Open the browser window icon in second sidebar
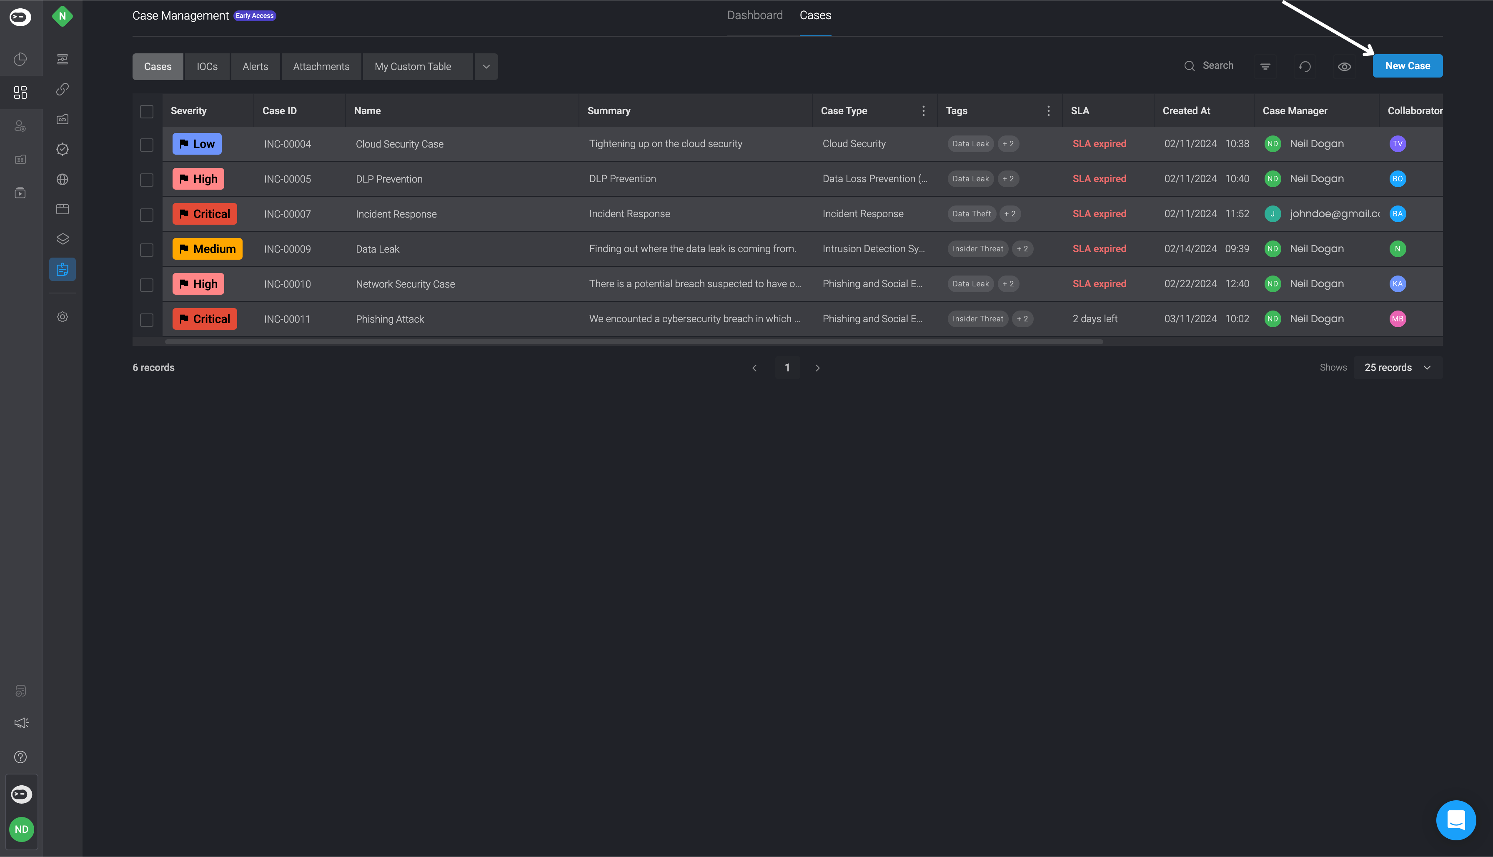Screen dimensions: 1493x857 [63, 210]
